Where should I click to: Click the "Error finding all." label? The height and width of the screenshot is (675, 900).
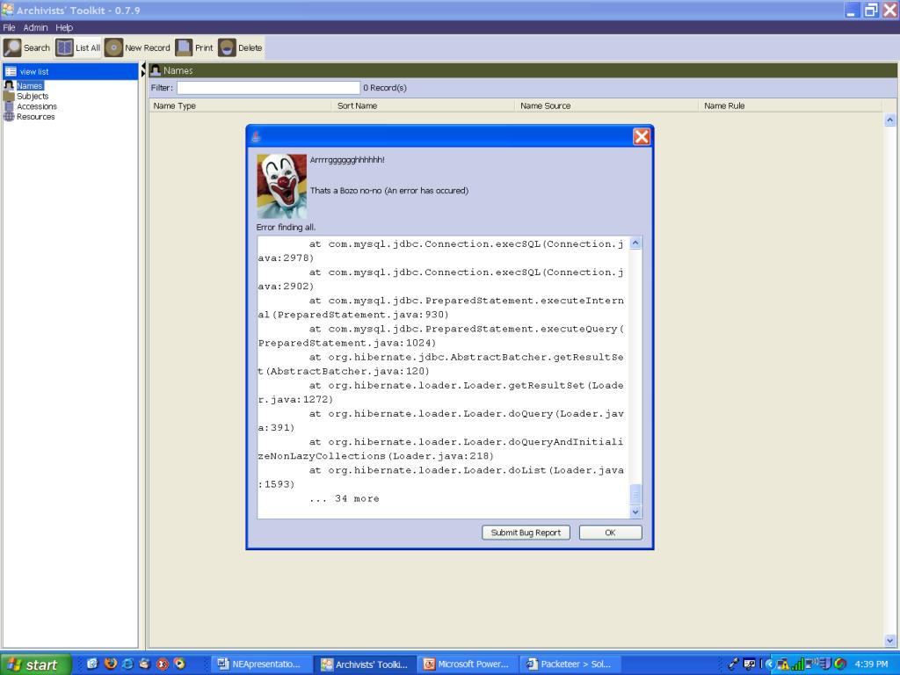(286, 228)
